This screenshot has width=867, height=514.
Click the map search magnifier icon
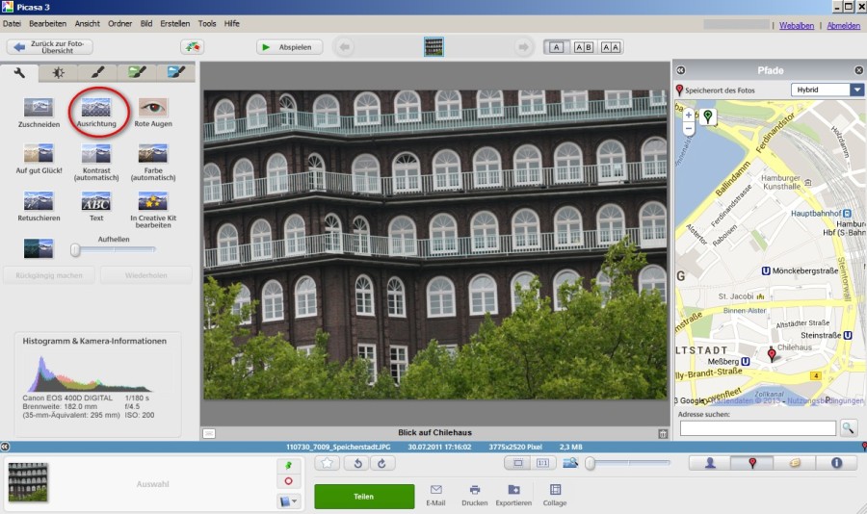[x=848, y=428]
